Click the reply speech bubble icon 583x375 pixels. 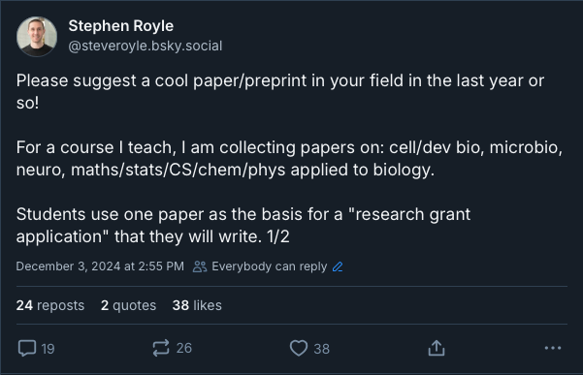point(27,348)
